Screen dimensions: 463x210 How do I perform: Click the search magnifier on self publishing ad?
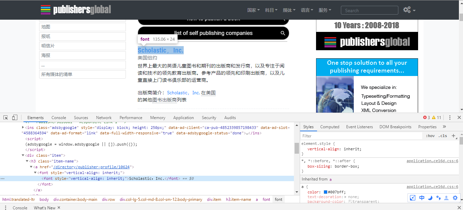[x=283, y=33]
